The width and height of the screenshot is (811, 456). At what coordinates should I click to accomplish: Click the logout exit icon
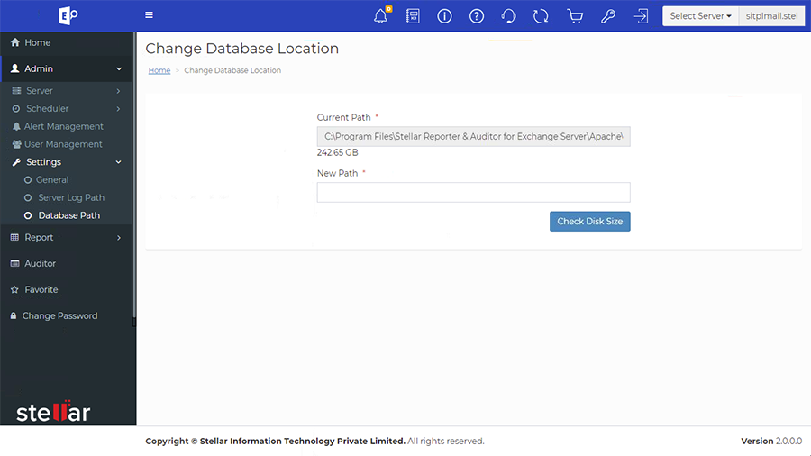pyautogui.click(x=641, y=16)
